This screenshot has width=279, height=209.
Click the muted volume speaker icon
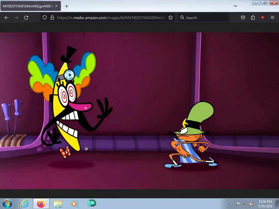coord(251,204)
